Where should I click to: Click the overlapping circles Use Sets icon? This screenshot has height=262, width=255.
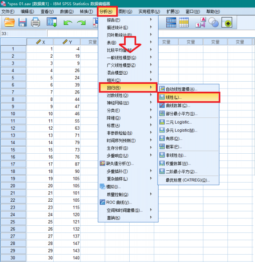pos(214,22)
